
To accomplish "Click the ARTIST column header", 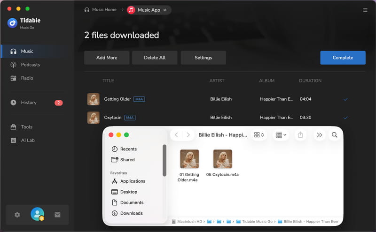I will 217,81.
